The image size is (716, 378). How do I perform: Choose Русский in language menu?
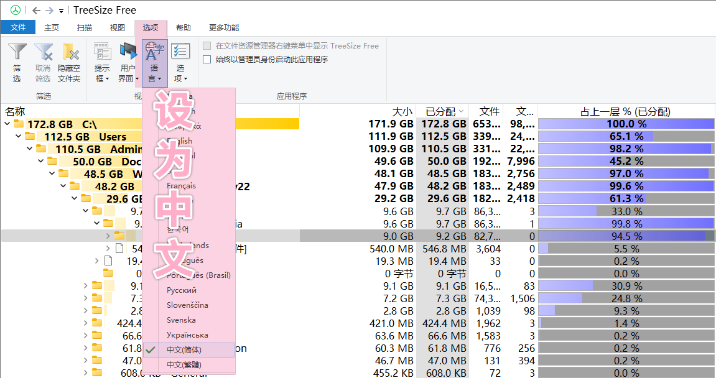point(188,290)
